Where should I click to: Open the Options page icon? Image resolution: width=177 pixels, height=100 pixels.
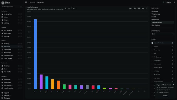[2, 20]
